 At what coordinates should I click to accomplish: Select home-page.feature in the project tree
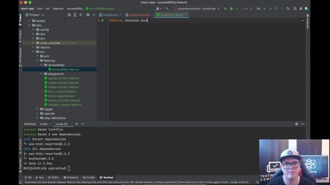[x=61, y=96]
